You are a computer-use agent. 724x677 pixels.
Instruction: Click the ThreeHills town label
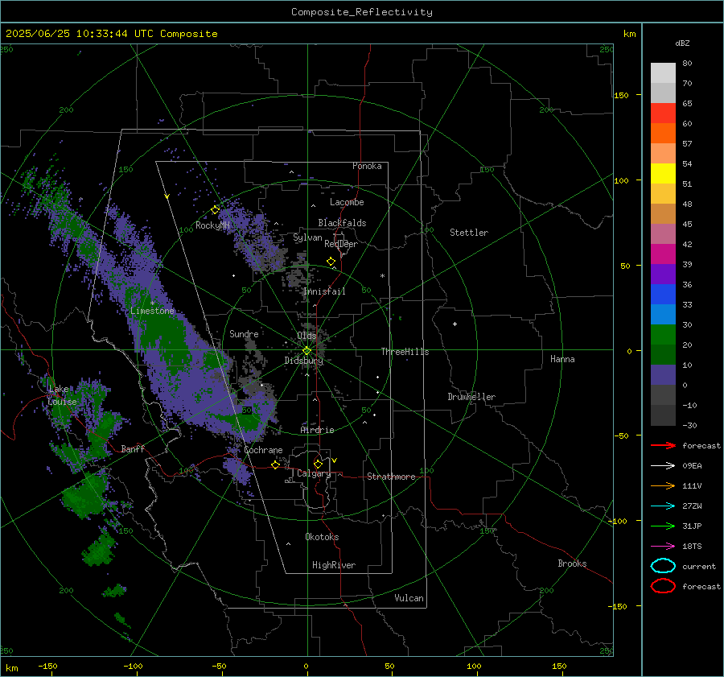pyautogui.click(x=405, y=352)
